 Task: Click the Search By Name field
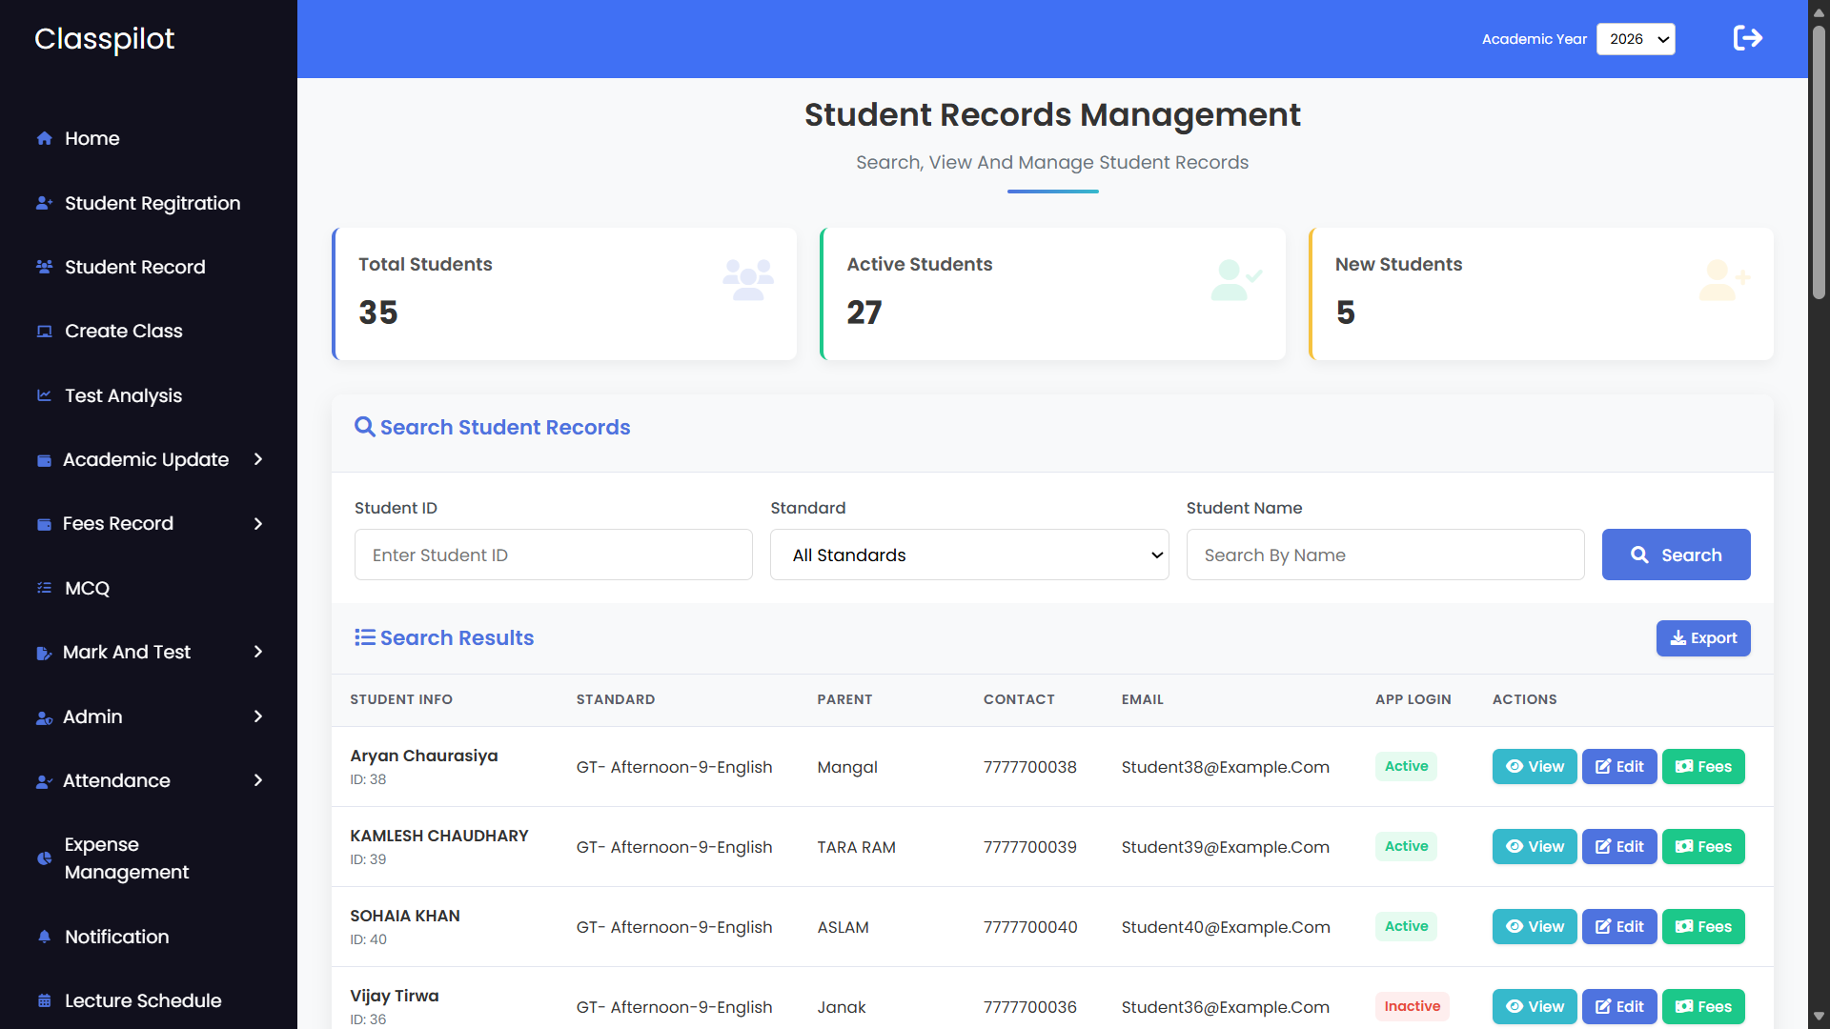point(1385,555)
